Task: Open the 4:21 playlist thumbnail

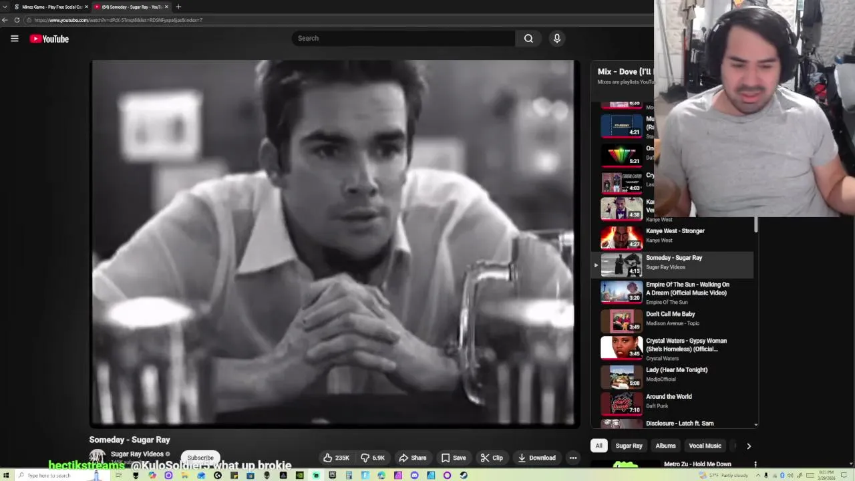Action: coord(621,126)
